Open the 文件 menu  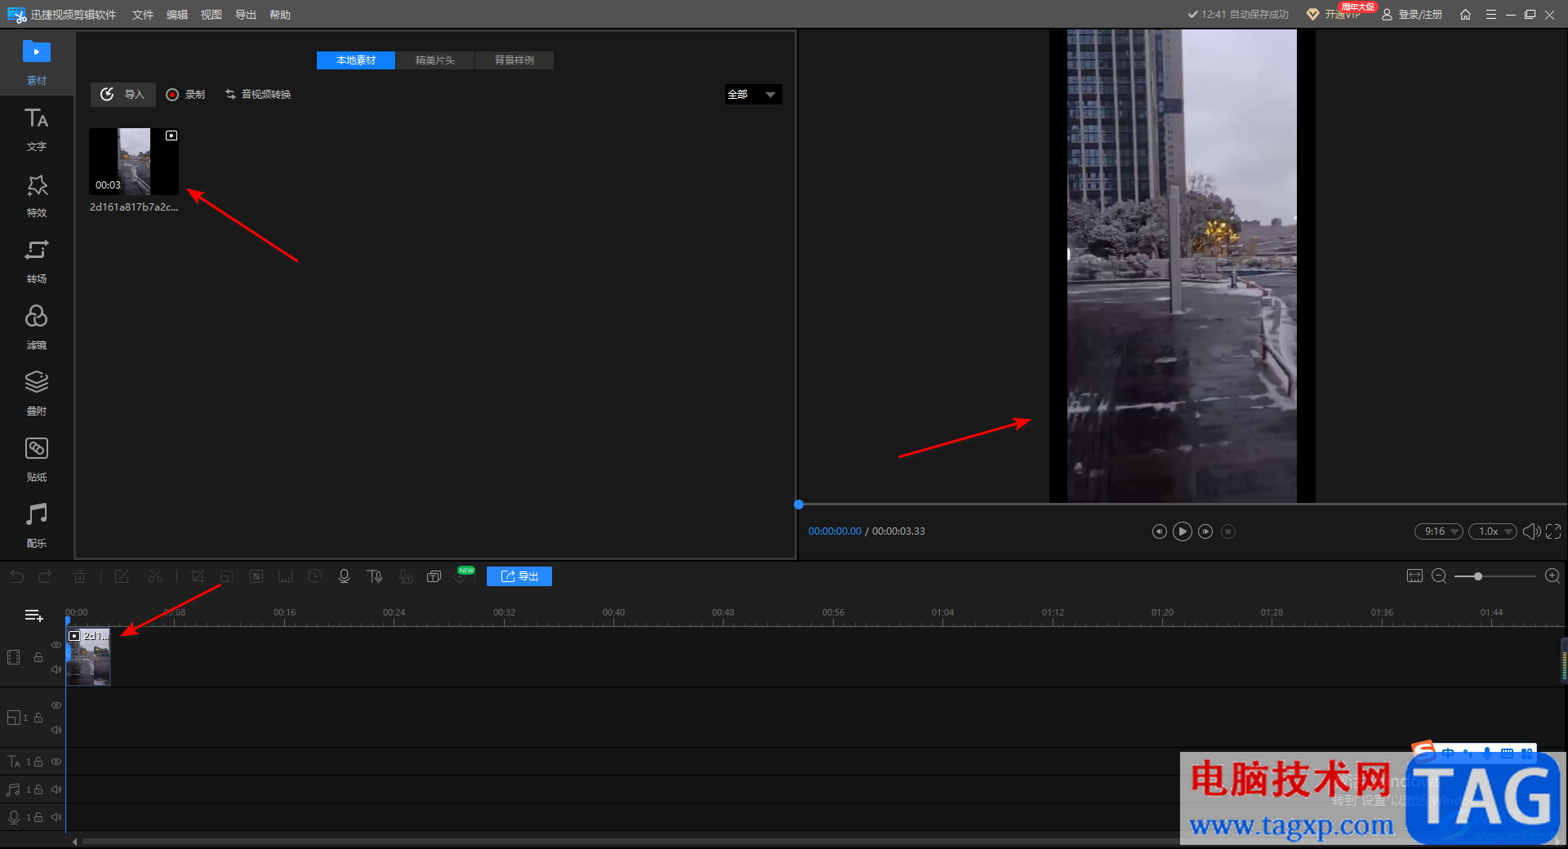[143, 15]
